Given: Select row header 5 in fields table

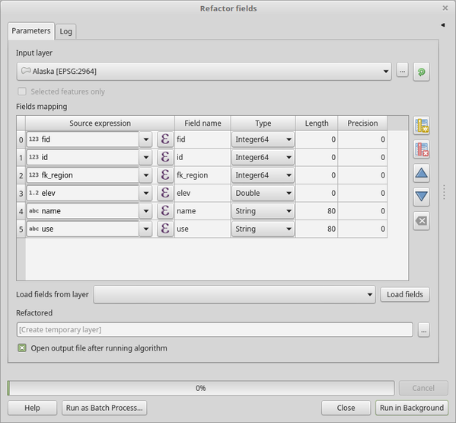Looking at the screenshot, I should pos(21,229).
